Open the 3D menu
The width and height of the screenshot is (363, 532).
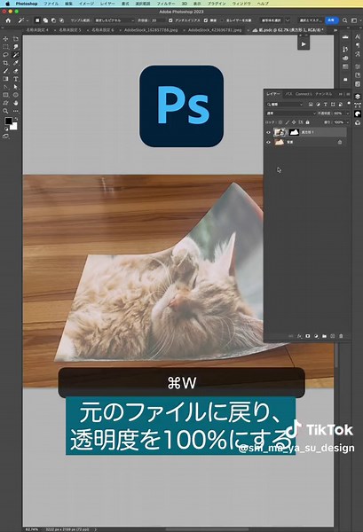pos(184,4)
